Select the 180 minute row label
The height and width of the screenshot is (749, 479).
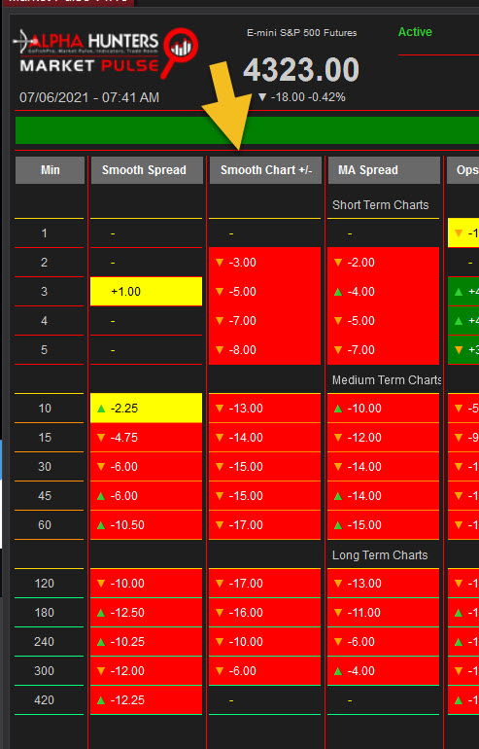pyautogui.click(x=45, y=613)
